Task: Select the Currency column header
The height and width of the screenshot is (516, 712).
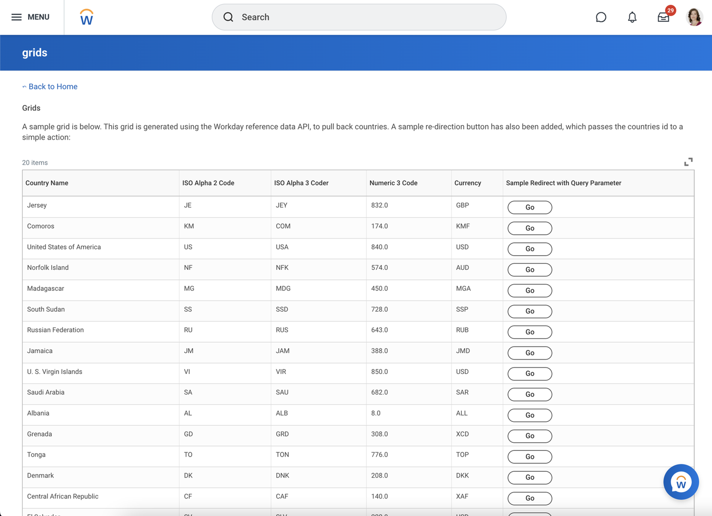Action: point(468,183)
